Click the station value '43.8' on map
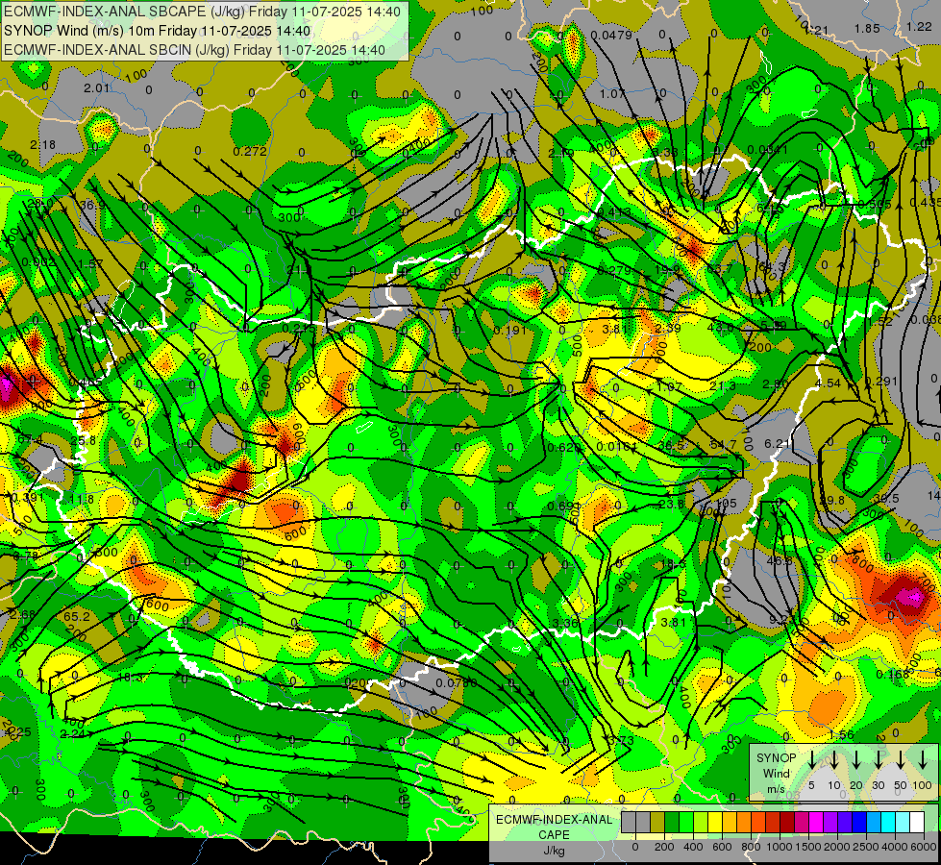Viewport: 941px width, 865px height. (x=720, y=327)
